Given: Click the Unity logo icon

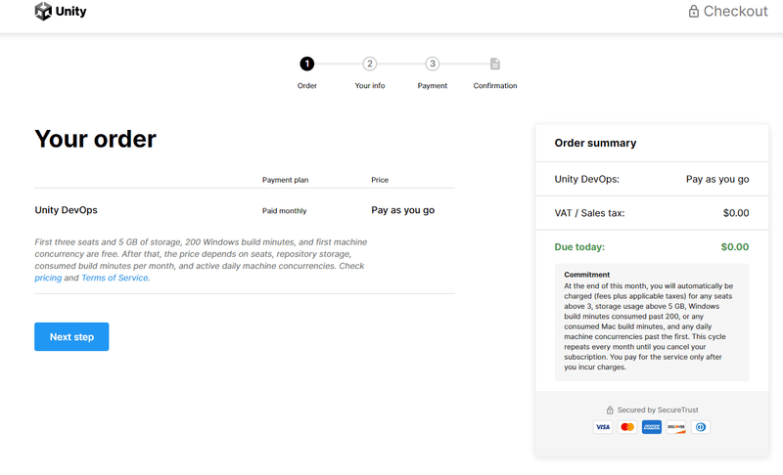Looking at the screenshot, I should click(x=43, y=12).
